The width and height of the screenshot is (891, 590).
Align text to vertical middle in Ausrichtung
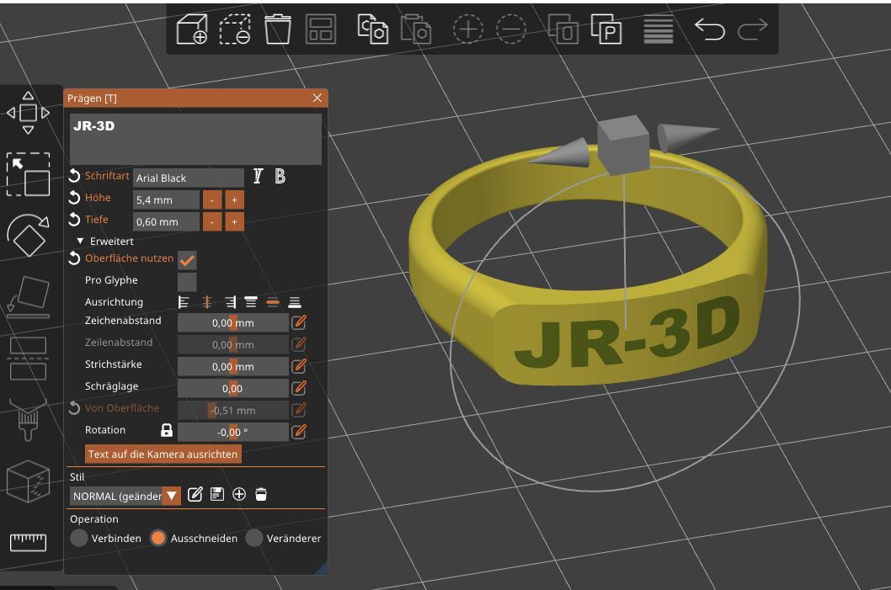[273, 302]
